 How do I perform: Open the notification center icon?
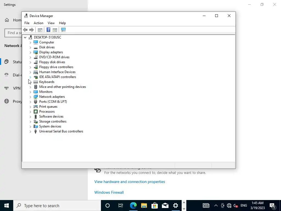coord(272,206)
